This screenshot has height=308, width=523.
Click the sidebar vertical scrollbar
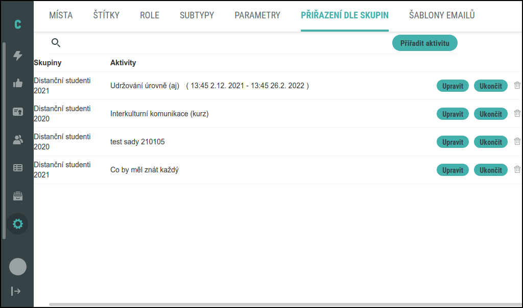[4, 141]
